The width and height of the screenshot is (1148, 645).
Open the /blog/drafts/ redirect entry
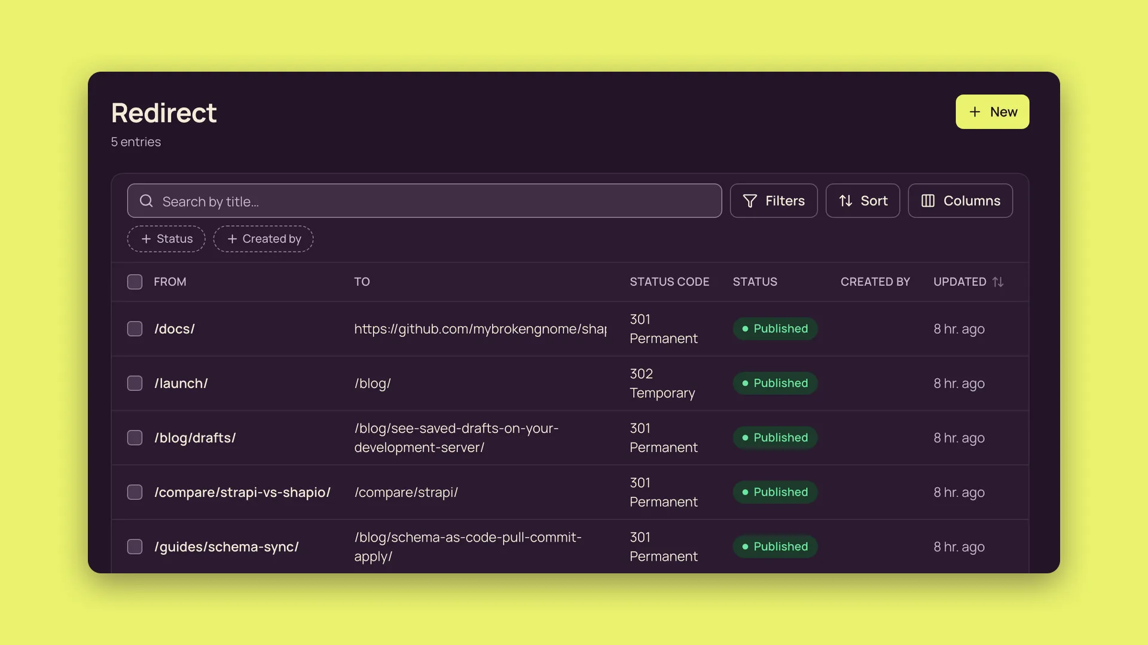(x=195, y=438)
